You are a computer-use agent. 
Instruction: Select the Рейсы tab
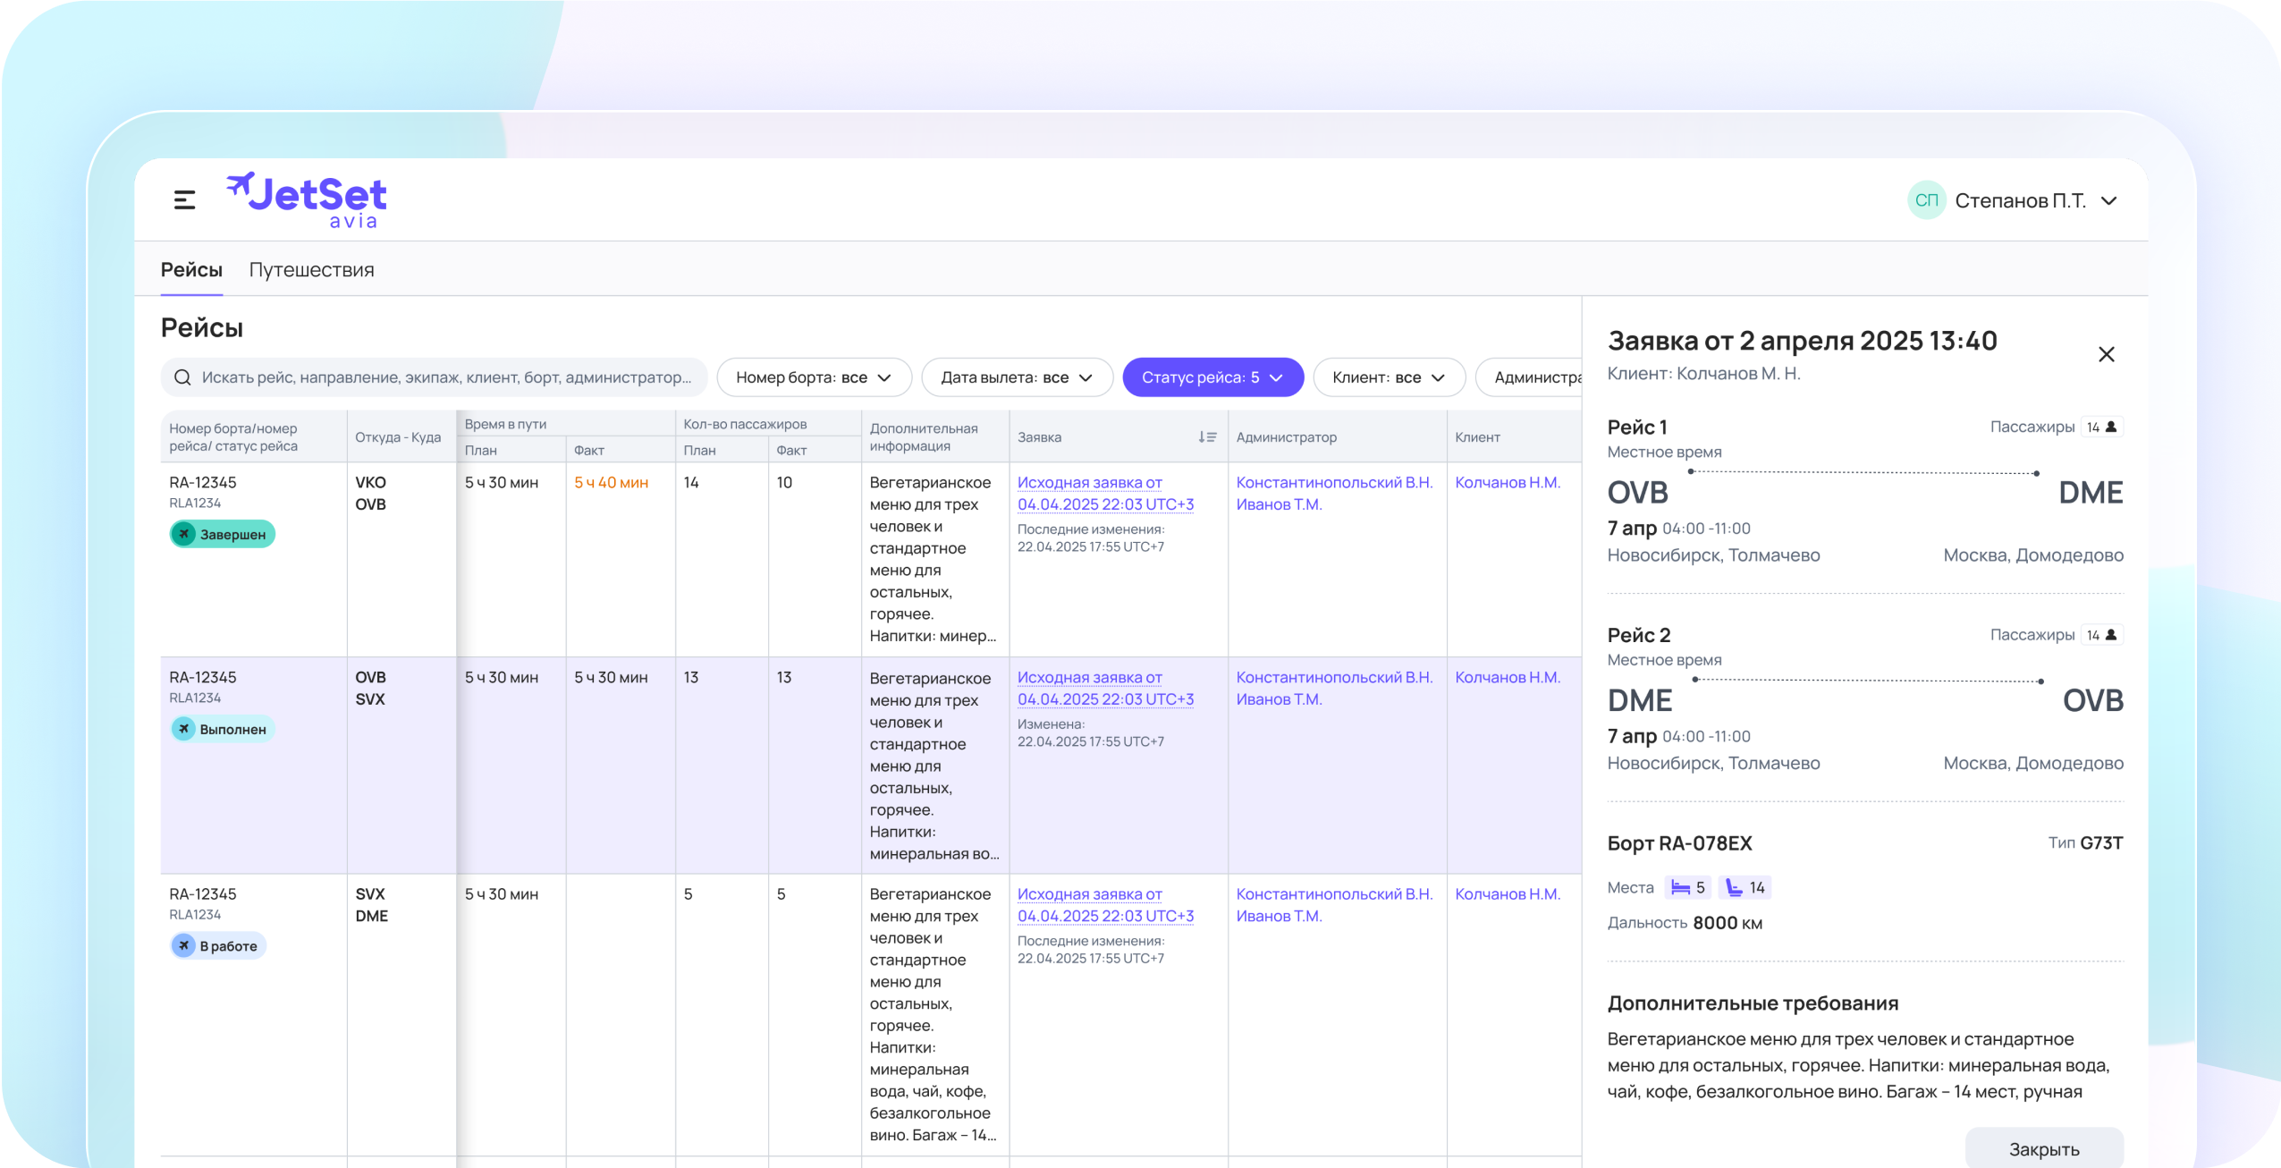coord(191,270)
